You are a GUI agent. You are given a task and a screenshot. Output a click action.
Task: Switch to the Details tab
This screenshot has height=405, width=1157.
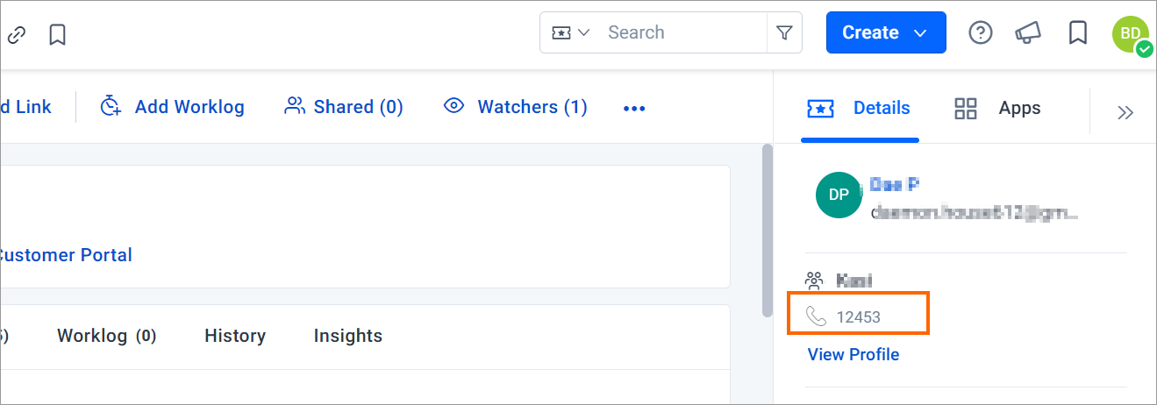tap(859, 109)
